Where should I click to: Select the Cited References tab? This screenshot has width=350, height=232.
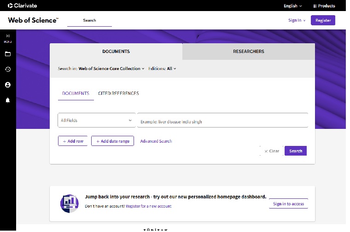tap(118, 93)
